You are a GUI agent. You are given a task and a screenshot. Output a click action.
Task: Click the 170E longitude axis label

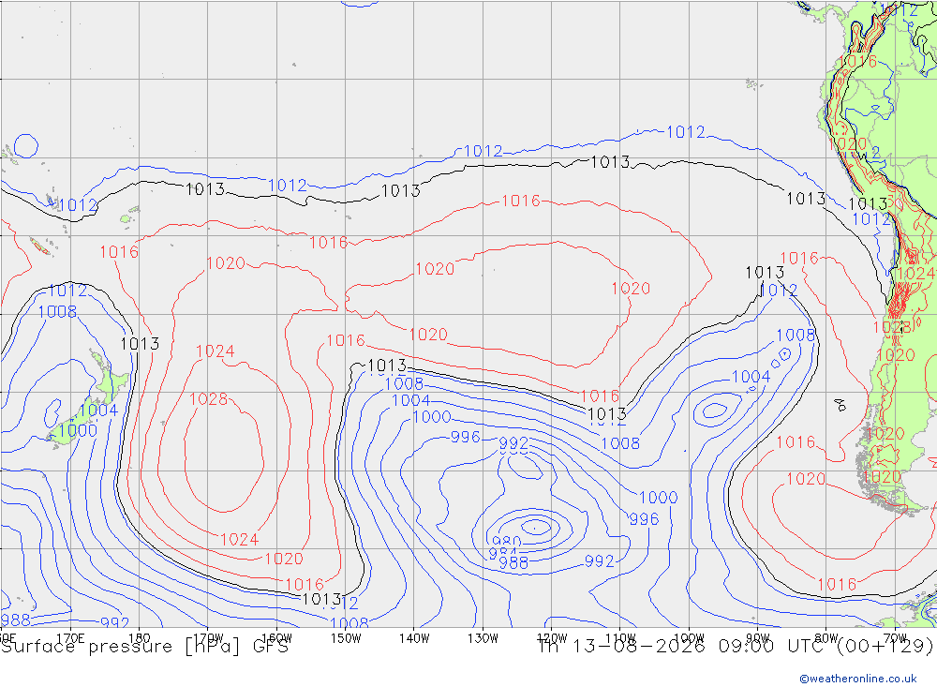tap(70, 638)
